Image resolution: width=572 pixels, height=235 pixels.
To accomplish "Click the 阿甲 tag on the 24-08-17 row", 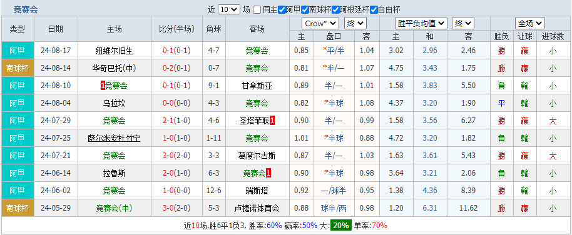I will pos(18,51).
